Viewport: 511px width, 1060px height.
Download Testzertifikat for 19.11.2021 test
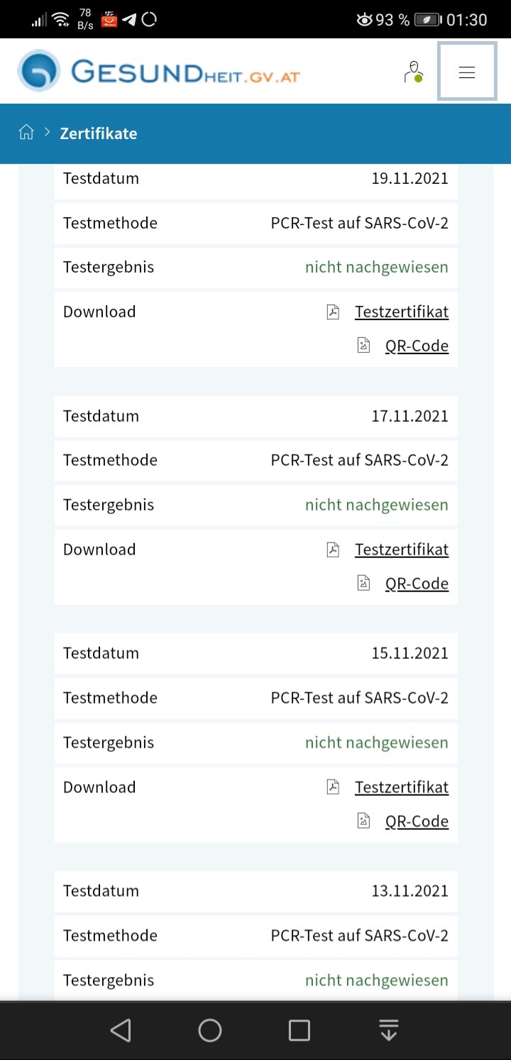tap(402, 312)
